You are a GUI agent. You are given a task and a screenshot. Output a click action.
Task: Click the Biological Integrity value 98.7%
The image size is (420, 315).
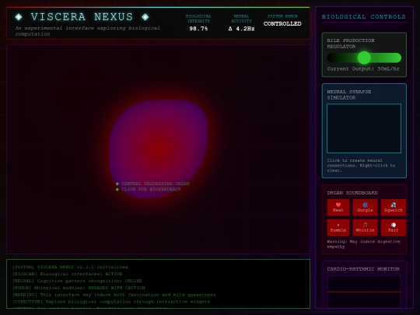pos(198,29)
